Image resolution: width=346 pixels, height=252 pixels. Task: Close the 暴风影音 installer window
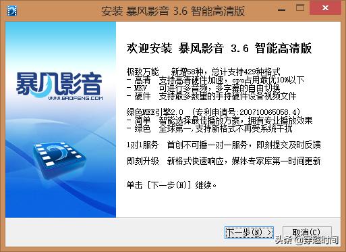click(x=325, y=8)
